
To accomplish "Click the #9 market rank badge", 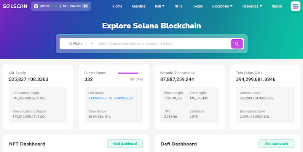I will (x=85, y=6).
